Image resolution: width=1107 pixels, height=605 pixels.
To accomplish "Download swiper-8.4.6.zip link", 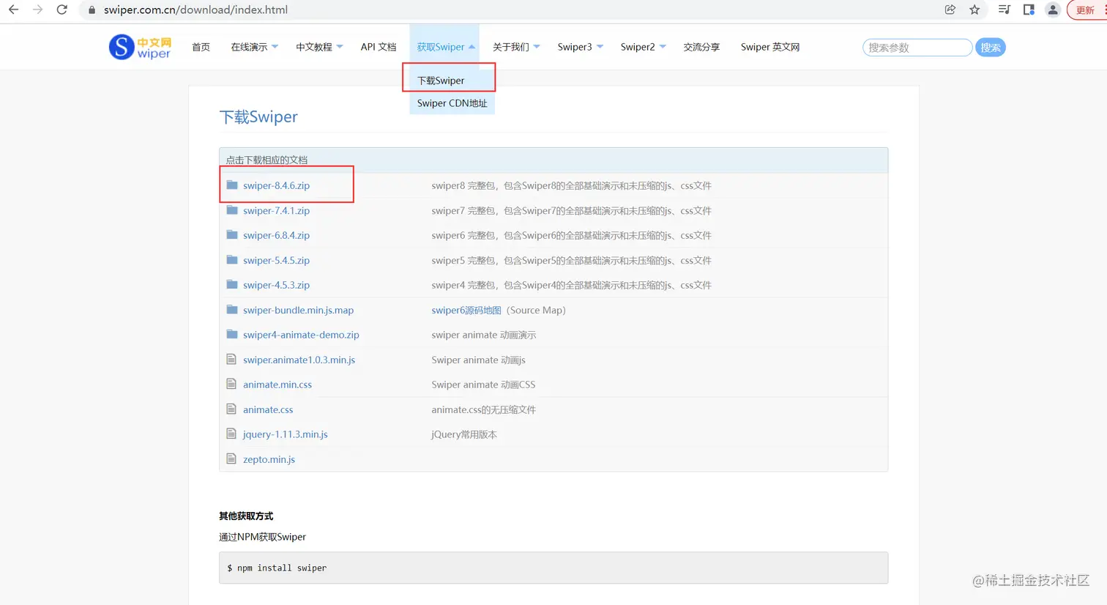I will [276, 185].
